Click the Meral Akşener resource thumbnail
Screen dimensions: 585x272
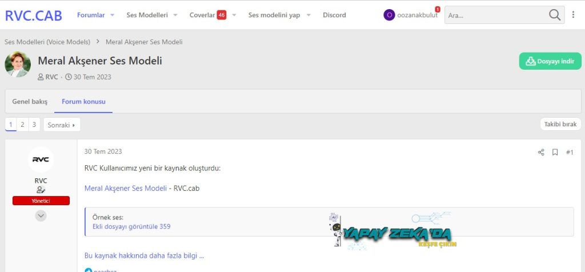click(18, 64)
